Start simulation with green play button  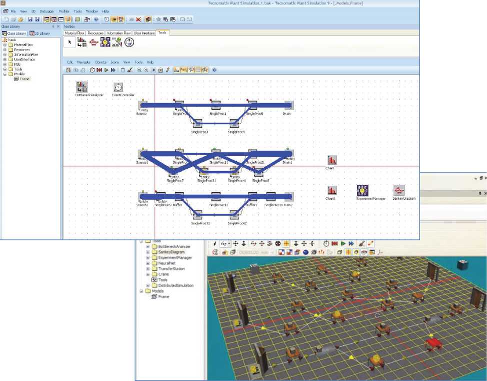tap(106, 70)
